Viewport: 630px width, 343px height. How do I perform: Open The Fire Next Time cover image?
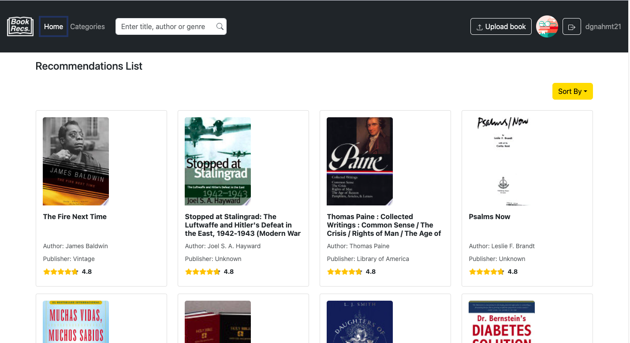click(x=76, y=161)
